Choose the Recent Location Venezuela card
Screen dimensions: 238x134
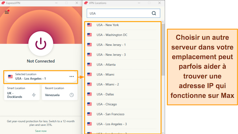tap(60, 92)
